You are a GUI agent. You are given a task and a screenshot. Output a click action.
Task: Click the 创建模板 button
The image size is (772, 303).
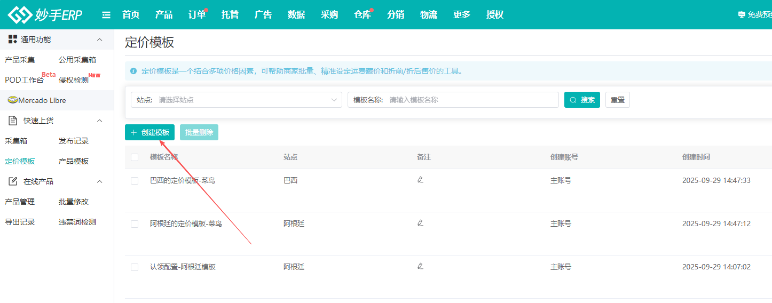(x=149, y=132)
